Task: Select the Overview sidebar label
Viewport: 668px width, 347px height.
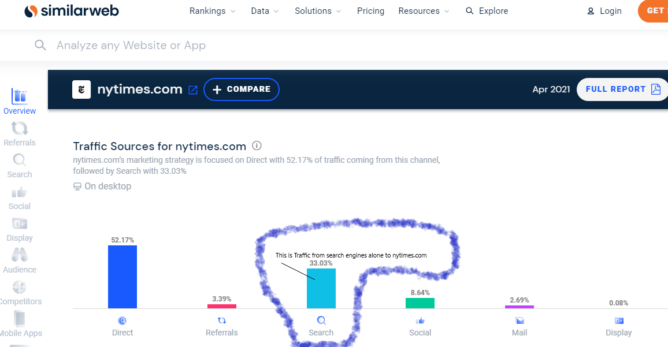Action: [20, 111]
